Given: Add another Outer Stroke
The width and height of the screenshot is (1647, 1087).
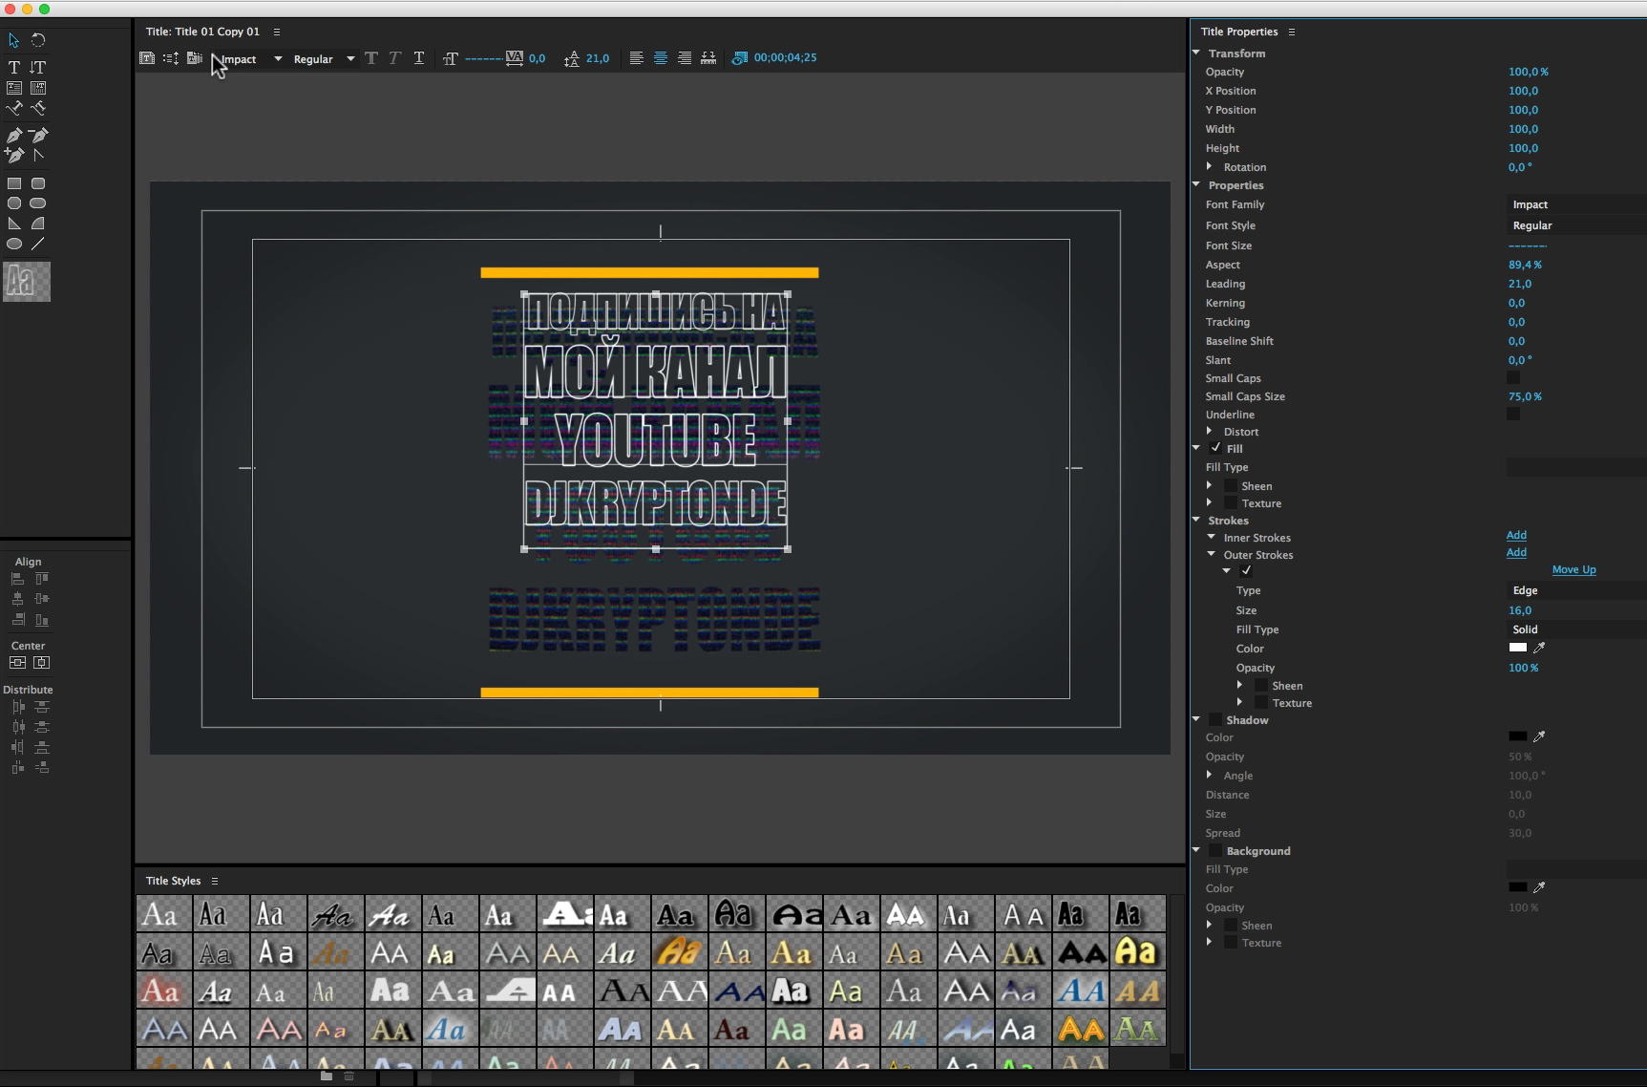Looking at the screenshot, I should pyautogui.click(x=1516, y=553).
